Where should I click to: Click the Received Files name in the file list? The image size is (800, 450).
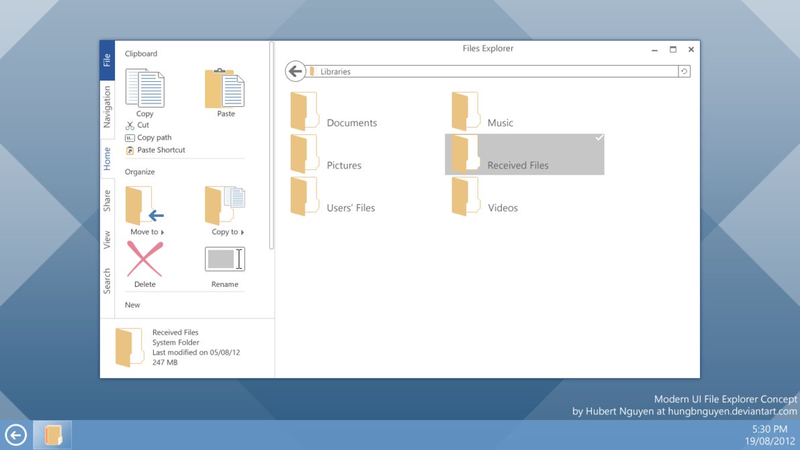point(518,165)
